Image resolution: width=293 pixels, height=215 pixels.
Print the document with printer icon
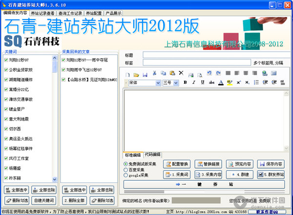191,75
